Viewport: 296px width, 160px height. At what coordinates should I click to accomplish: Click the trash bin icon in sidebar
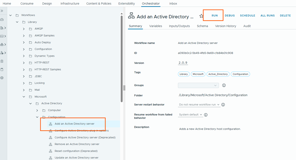(2, 61)
